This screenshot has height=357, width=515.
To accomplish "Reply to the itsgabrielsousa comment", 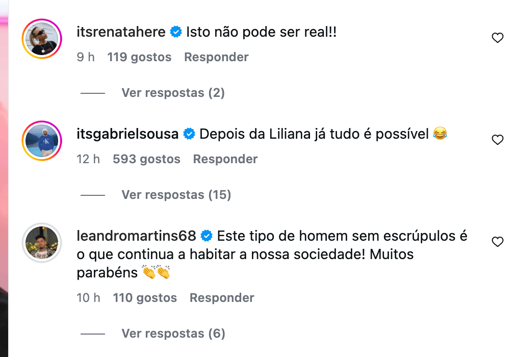I will click(x=225, y=159).
